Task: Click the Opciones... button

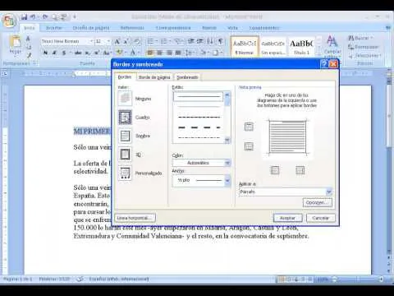Action: pos(317,202)
